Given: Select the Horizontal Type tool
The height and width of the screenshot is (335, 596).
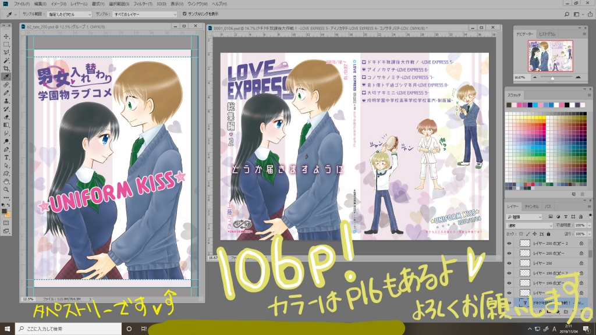Looking at the screenshot, I should click(x=6, y=157).
